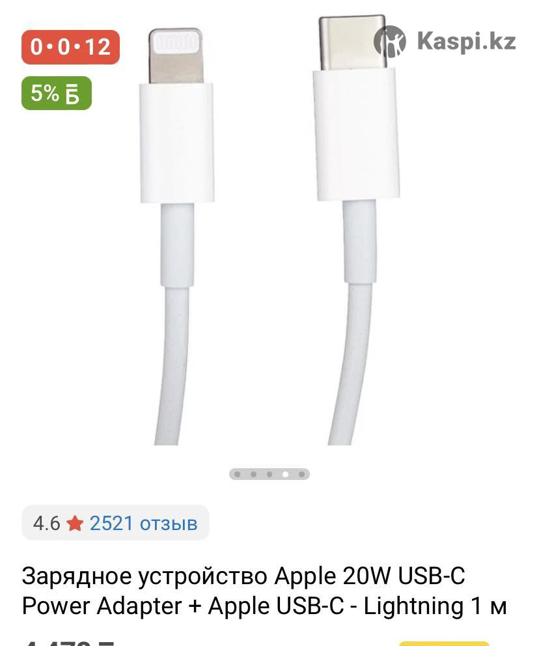The image size is (539, 646).
Task: Click the Kaspi.kz round logo icon
Action: (389, 41)
